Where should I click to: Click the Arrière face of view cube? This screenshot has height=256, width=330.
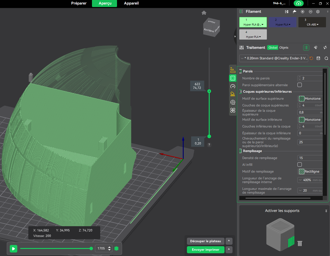pyautogui.click(x=209, y=30)
